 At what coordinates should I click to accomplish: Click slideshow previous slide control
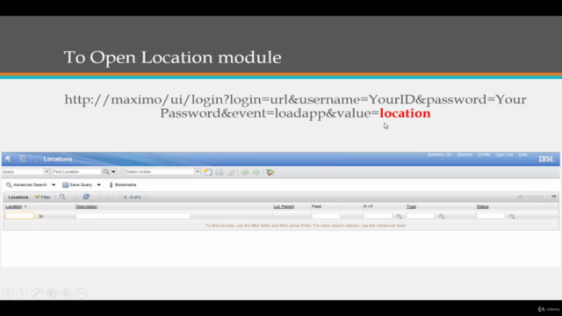pos(8,293)
